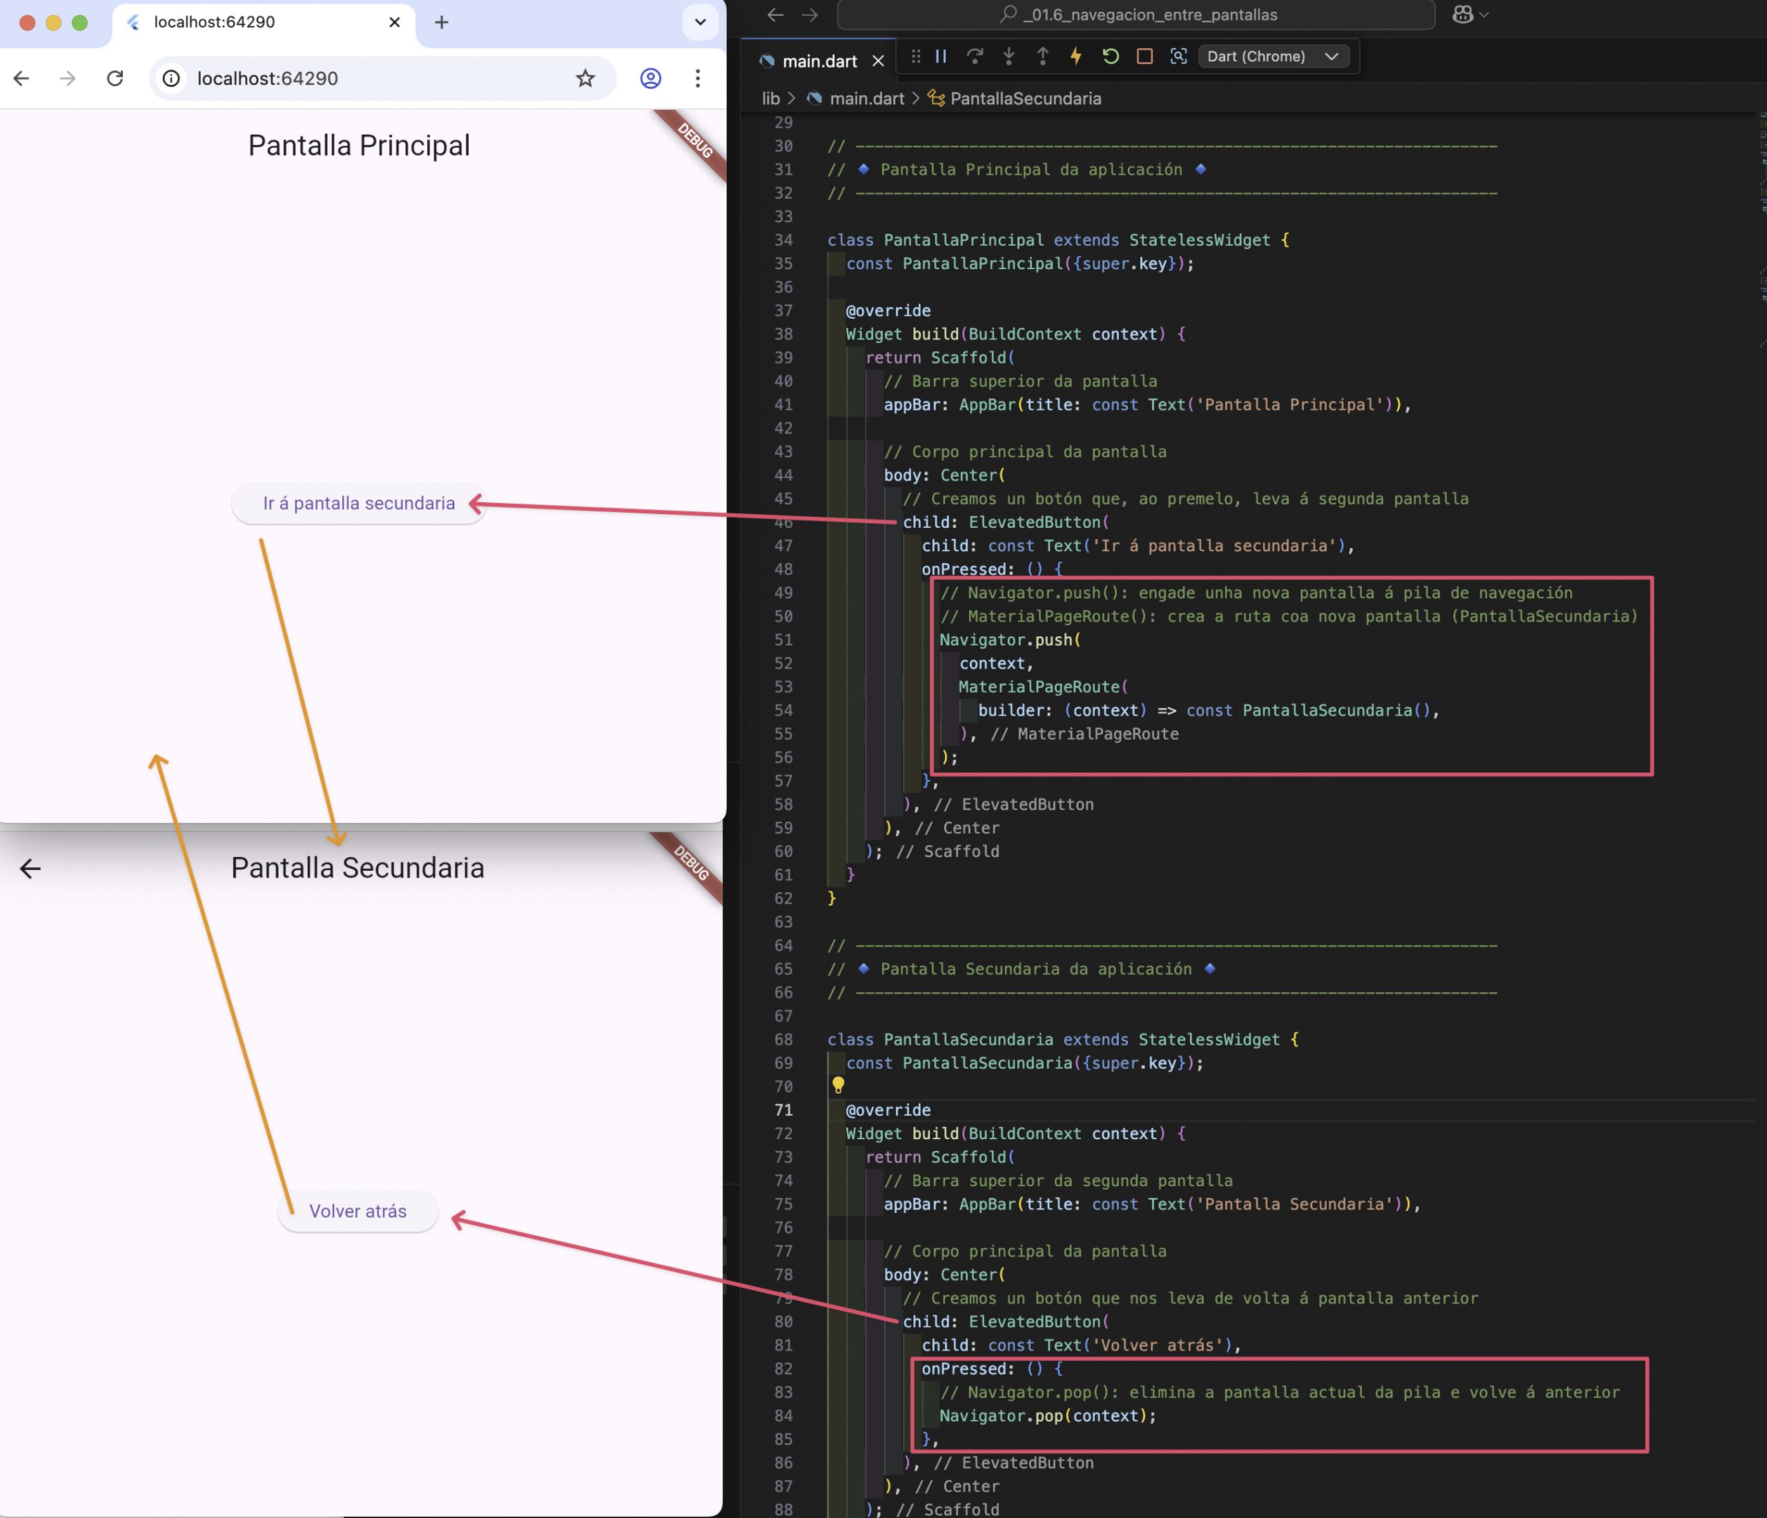
Task: Open the widget inspector icon
Action: 1178,57
